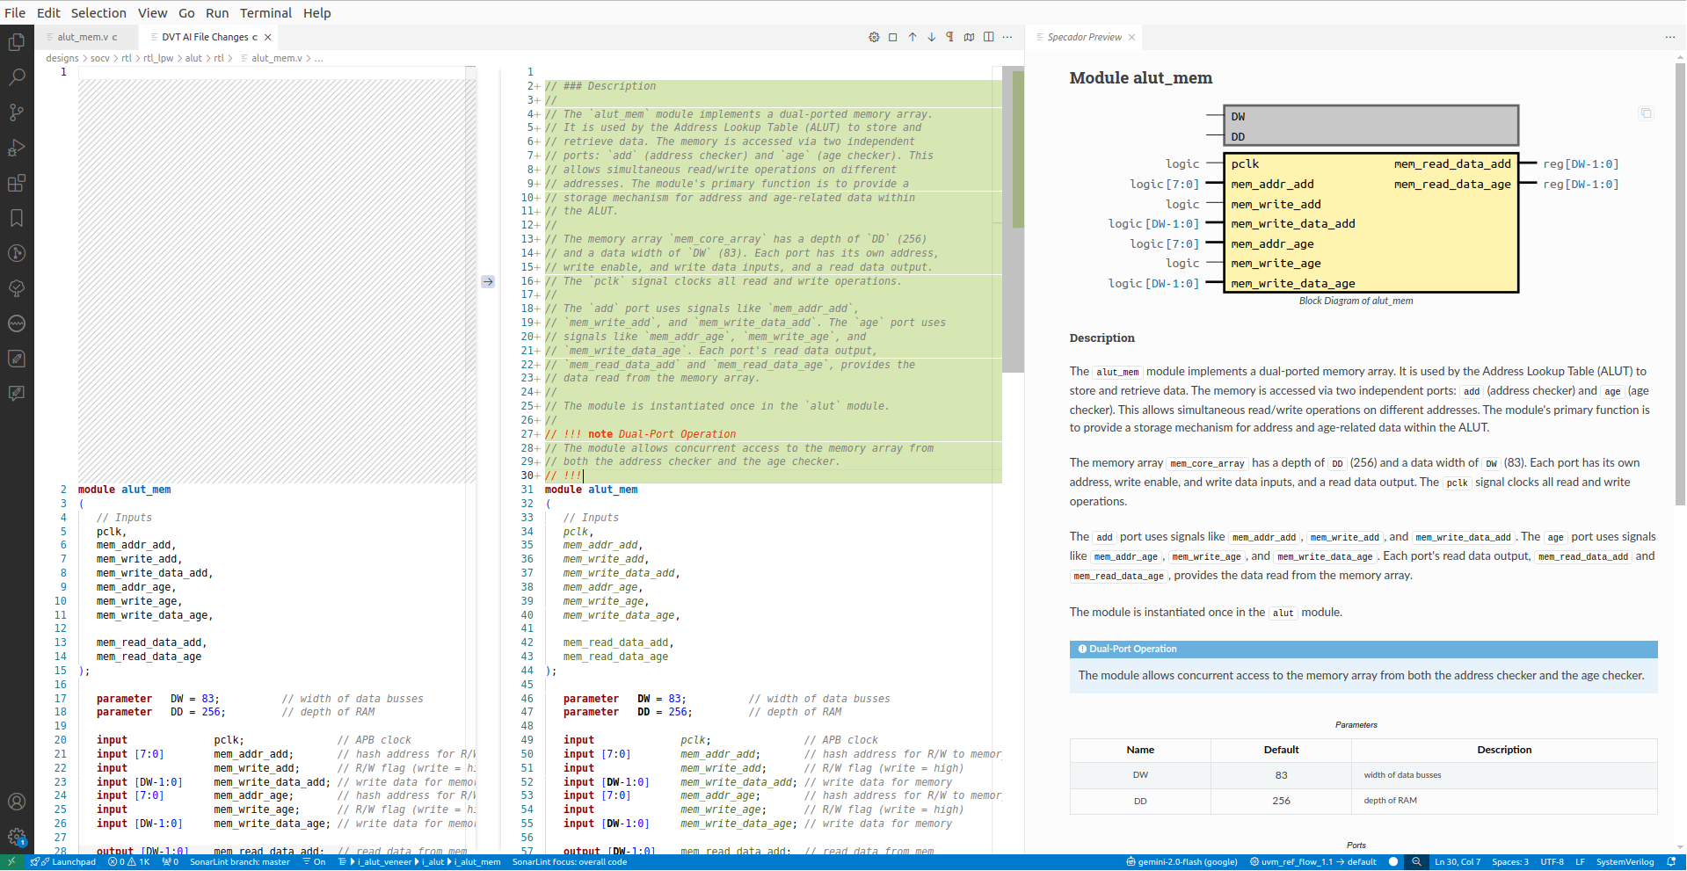Toggle side-by-side diff layout icon

click(989, 37)
